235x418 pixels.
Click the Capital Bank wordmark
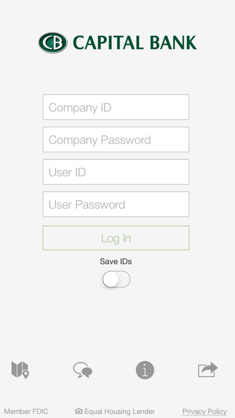134,43
